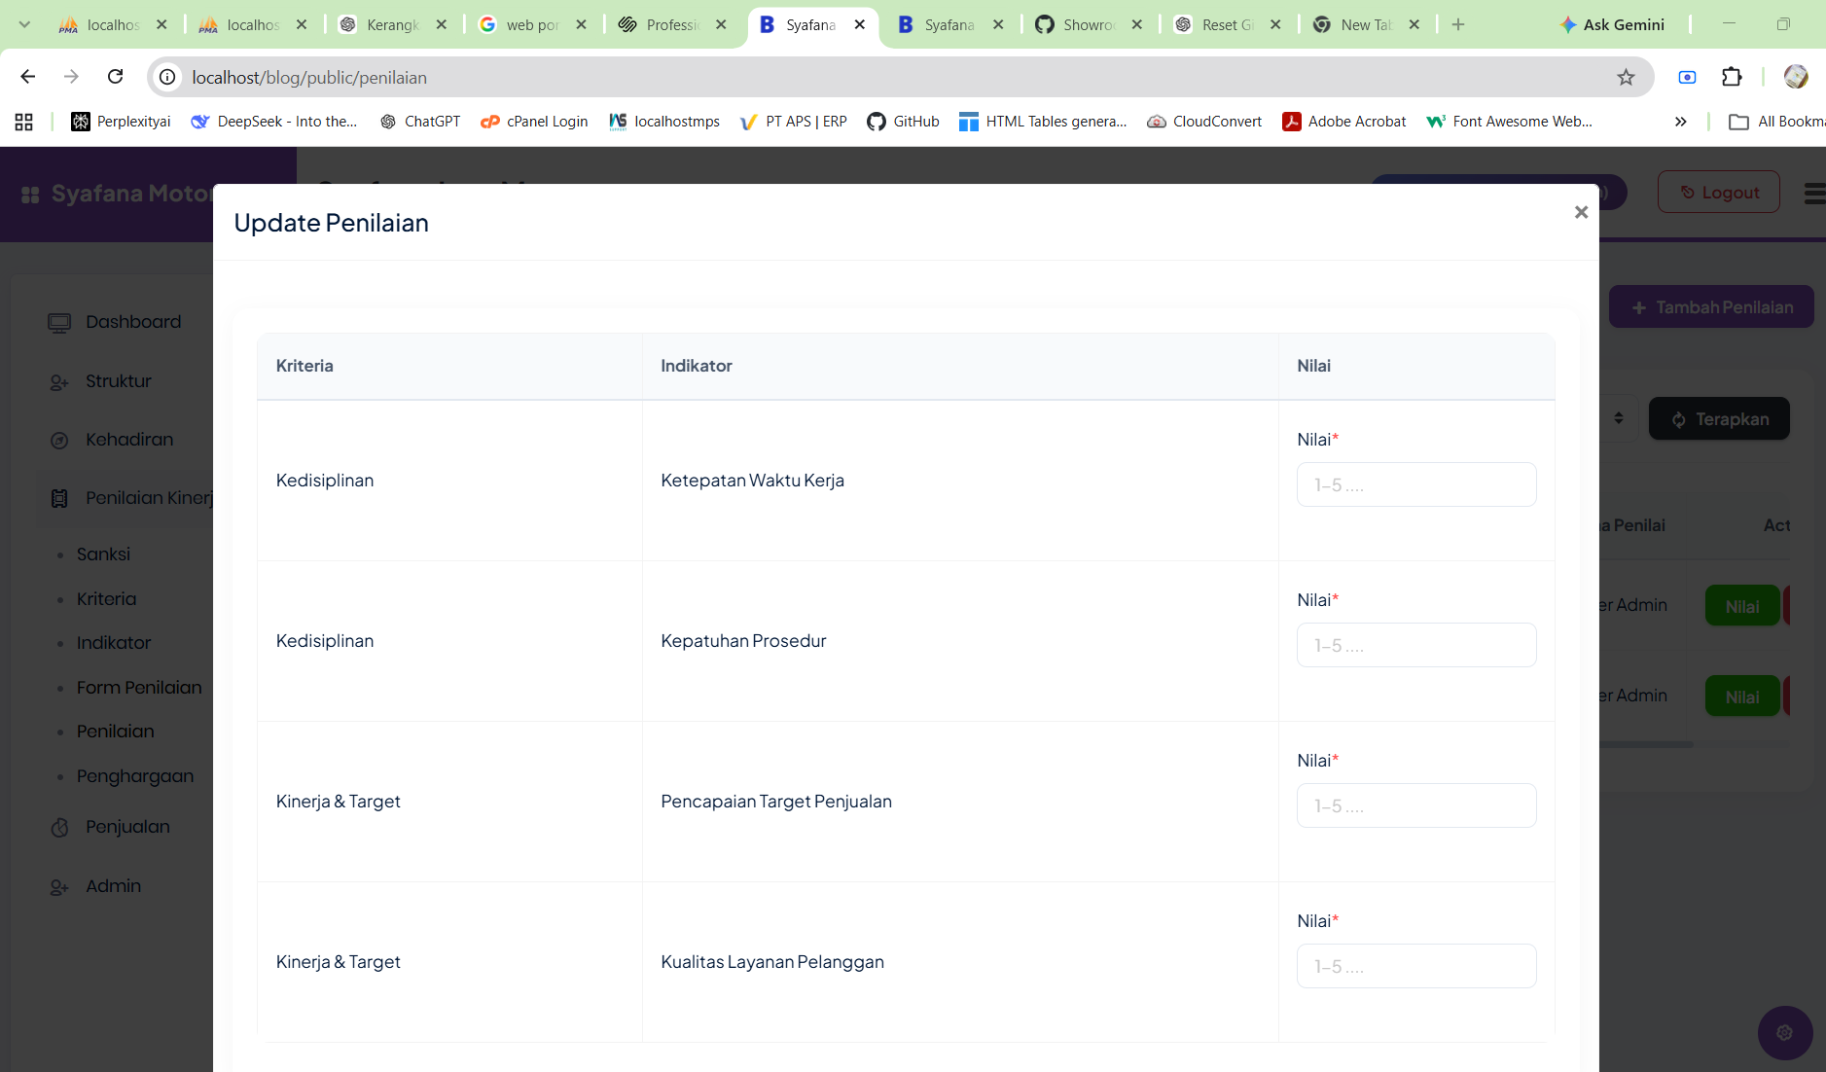Image resolution: width=1826 pixels, height=1072 pixels.
Task: Go back using the browser back arrow
Action: tap(28, 77)
